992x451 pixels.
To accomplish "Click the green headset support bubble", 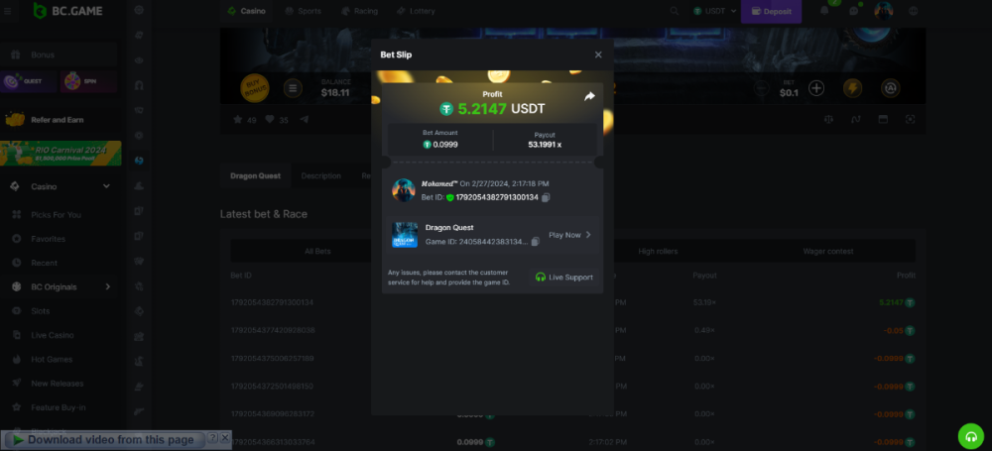I will [970, 436].
